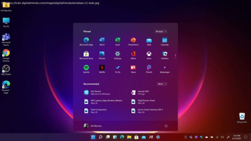The height and width of the screenshot is (141, 251).
Task: Show More recommended items
Action: [162, 84]
